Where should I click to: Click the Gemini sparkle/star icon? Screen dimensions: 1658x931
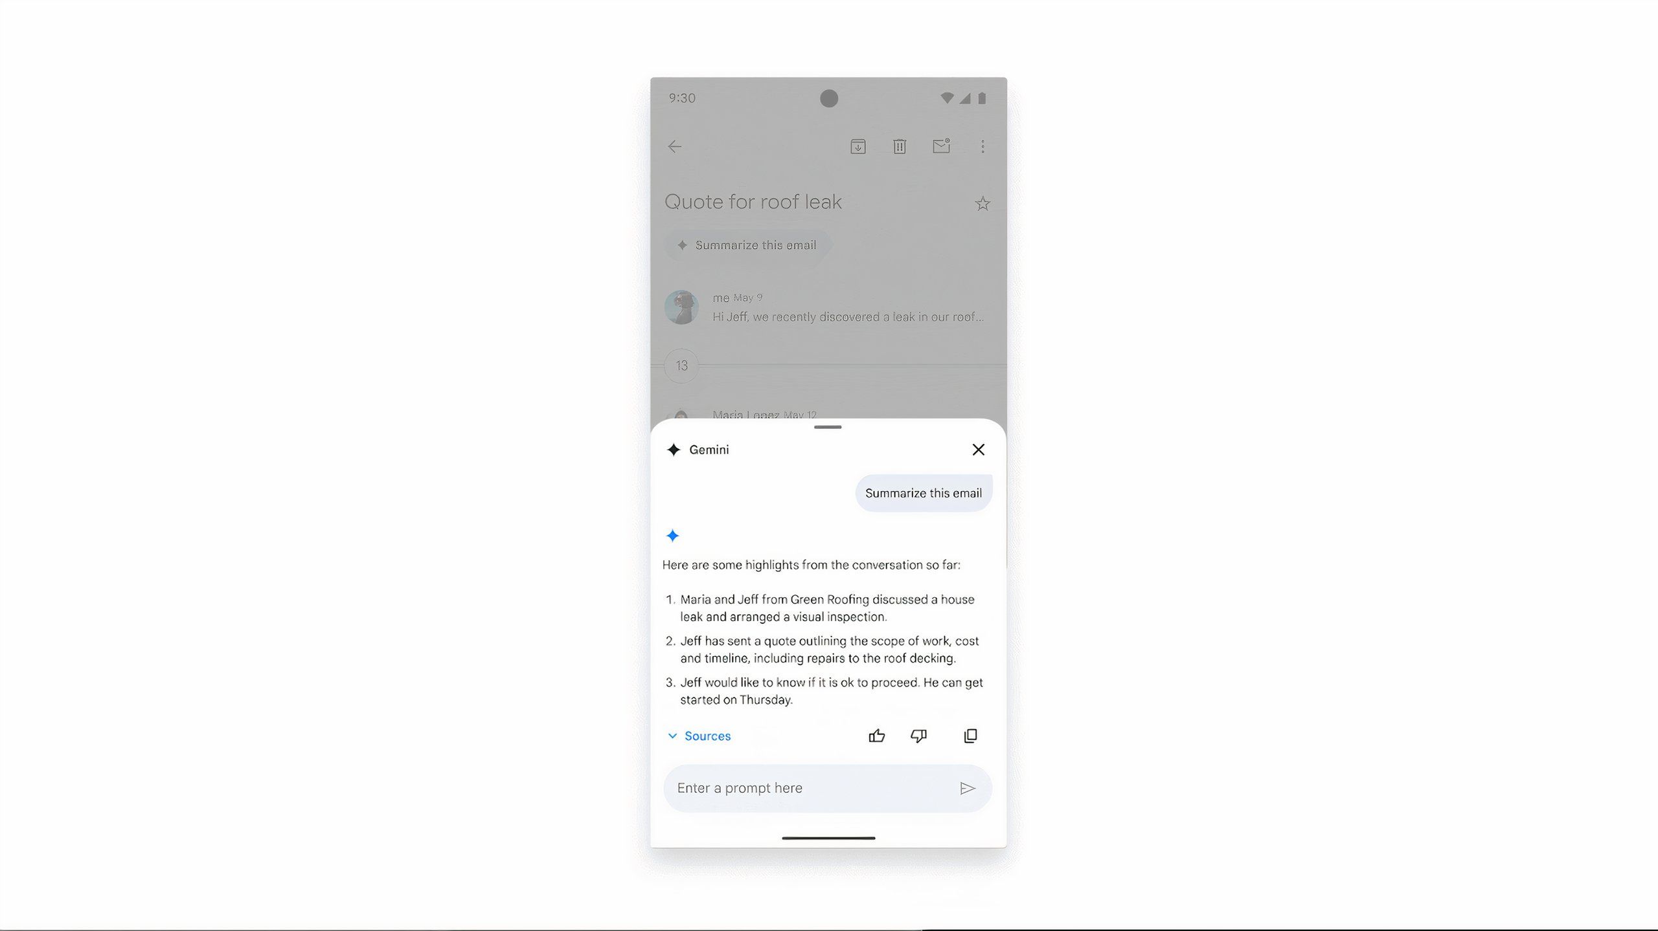(673, 448)
